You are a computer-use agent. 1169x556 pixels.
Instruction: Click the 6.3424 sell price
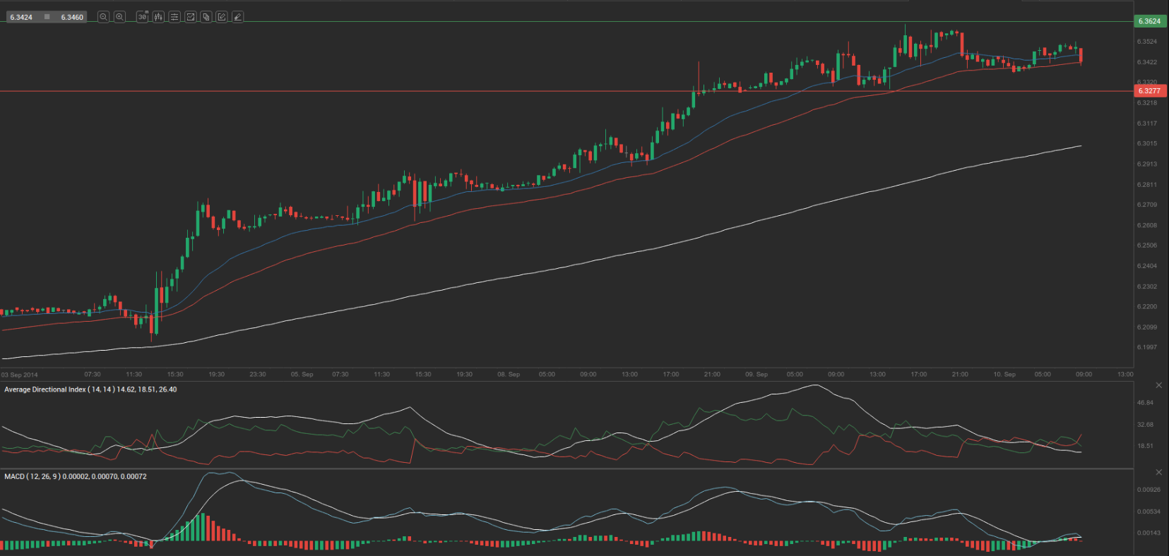click(x=21, y=17)
